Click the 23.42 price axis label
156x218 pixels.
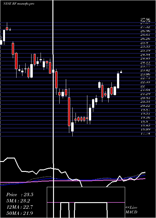point(145,70)
